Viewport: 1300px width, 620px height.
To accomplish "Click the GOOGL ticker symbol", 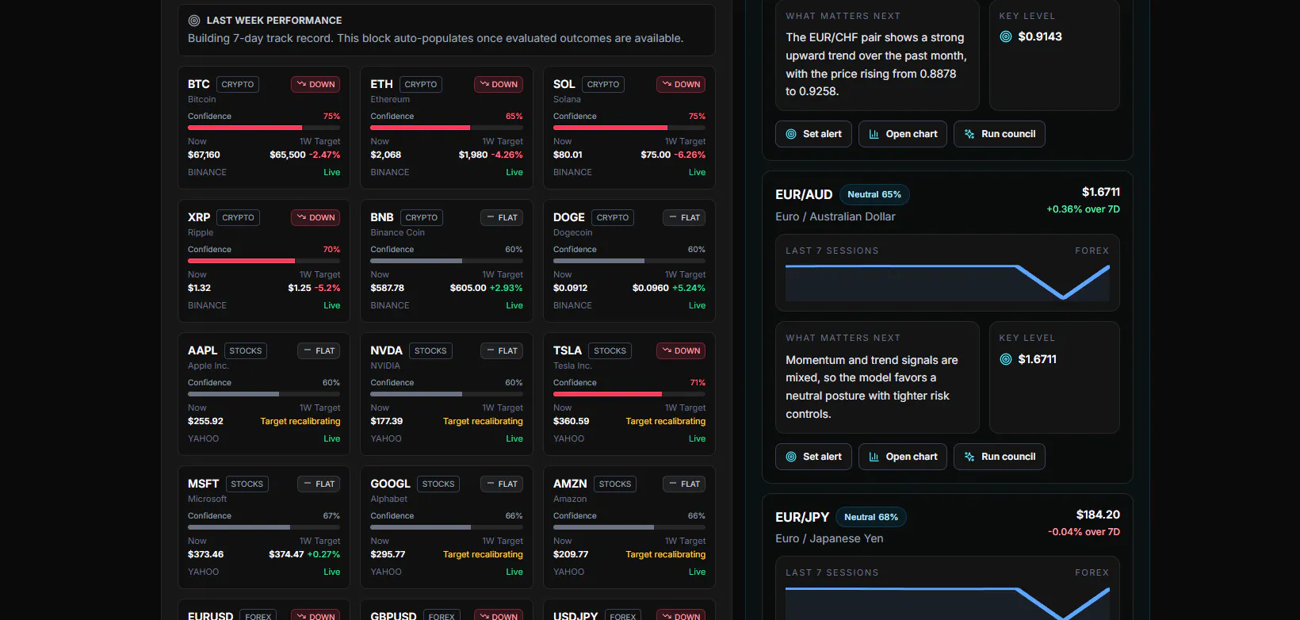I will 390,484.
